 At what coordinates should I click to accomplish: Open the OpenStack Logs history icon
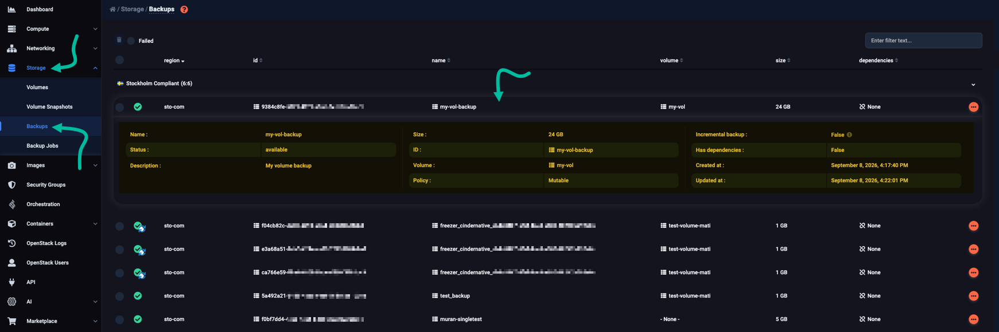(11, 243)
